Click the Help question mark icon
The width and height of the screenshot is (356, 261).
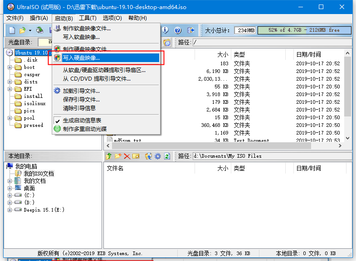(x=178, y=30)
